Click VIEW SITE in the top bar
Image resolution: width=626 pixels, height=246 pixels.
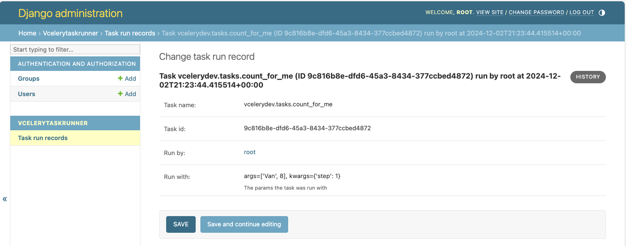[489, 12]
